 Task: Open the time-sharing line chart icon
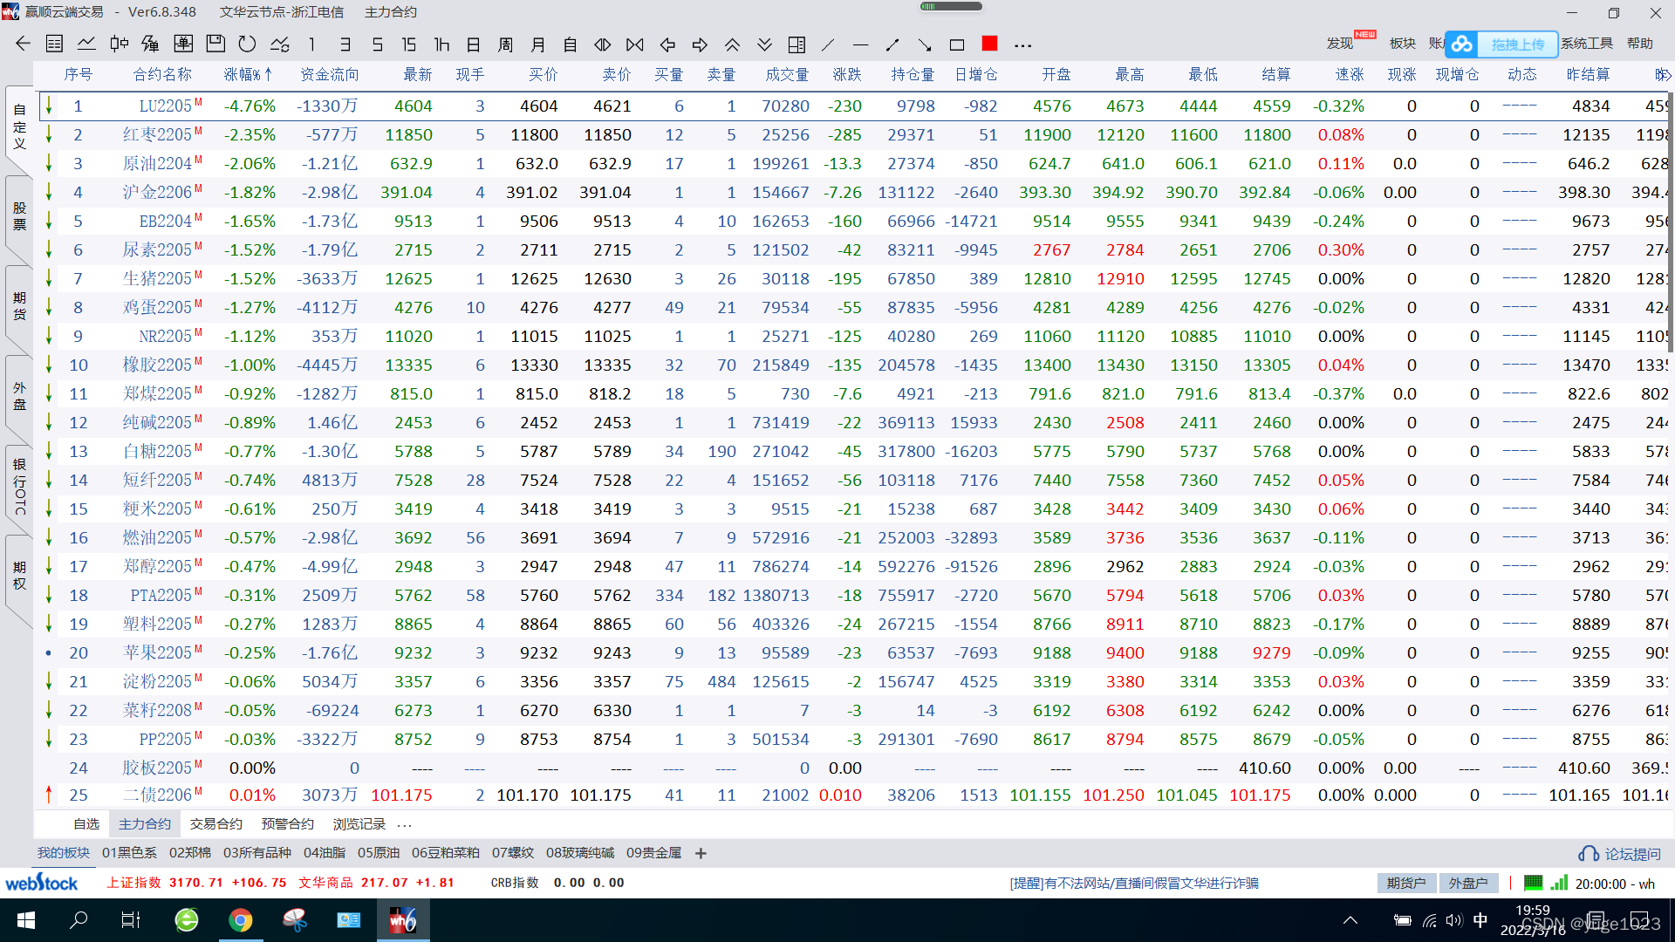pos(86,44)
